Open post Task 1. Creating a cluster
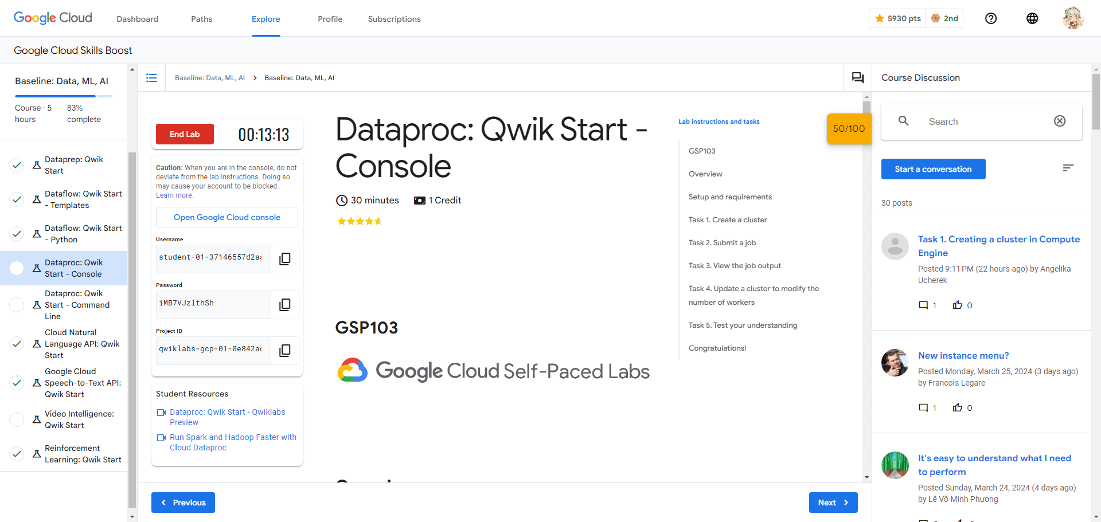The height and width of the screenshot is (522, 1101). pos(999,246)
